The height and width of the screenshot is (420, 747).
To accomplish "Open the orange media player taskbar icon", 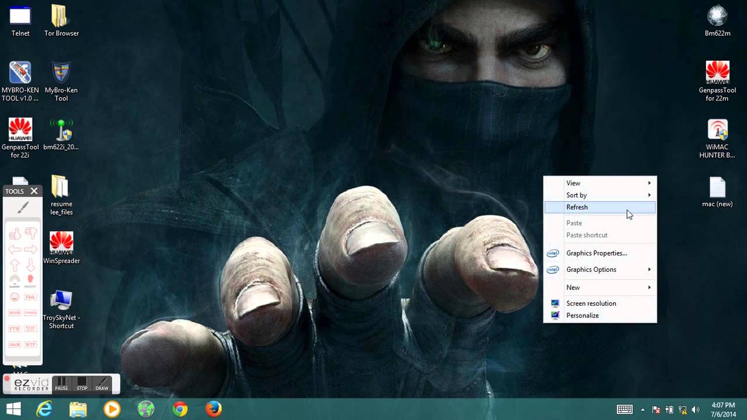I will click(112, 409).
